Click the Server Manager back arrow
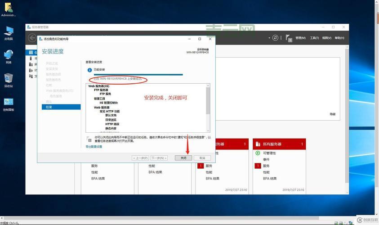Viewport: 379px width, 225px height. pos(32,38)
